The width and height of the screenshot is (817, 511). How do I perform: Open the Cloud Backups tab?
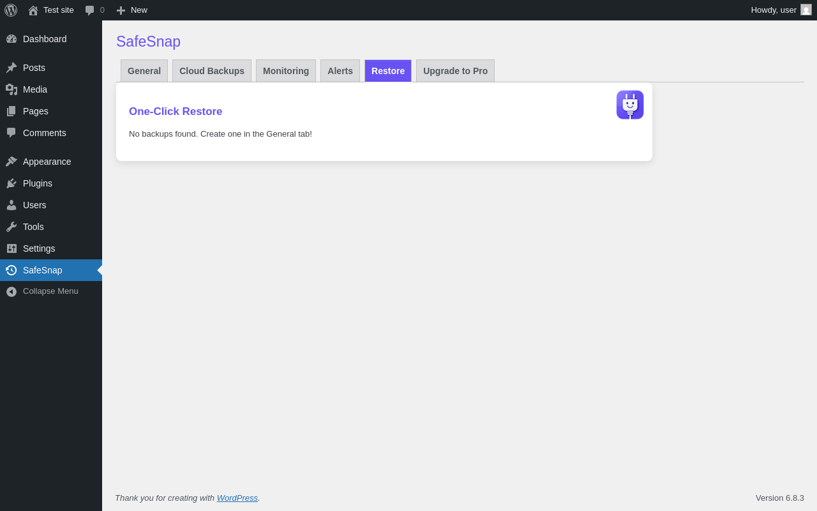pos(212,71)
